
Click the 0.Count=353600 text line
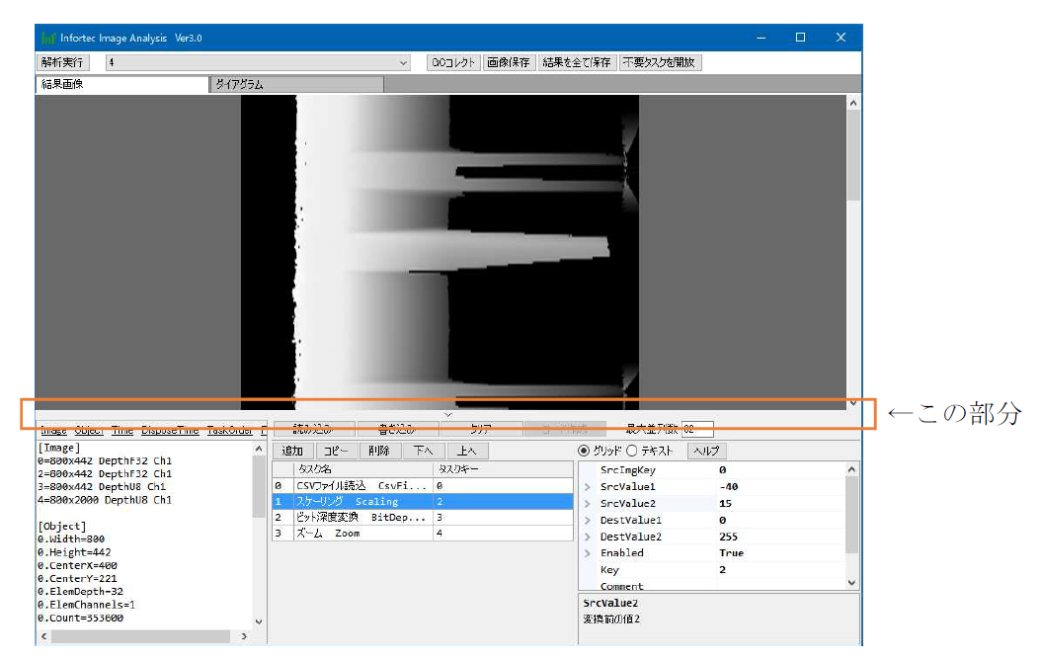[x=80, y=619]
